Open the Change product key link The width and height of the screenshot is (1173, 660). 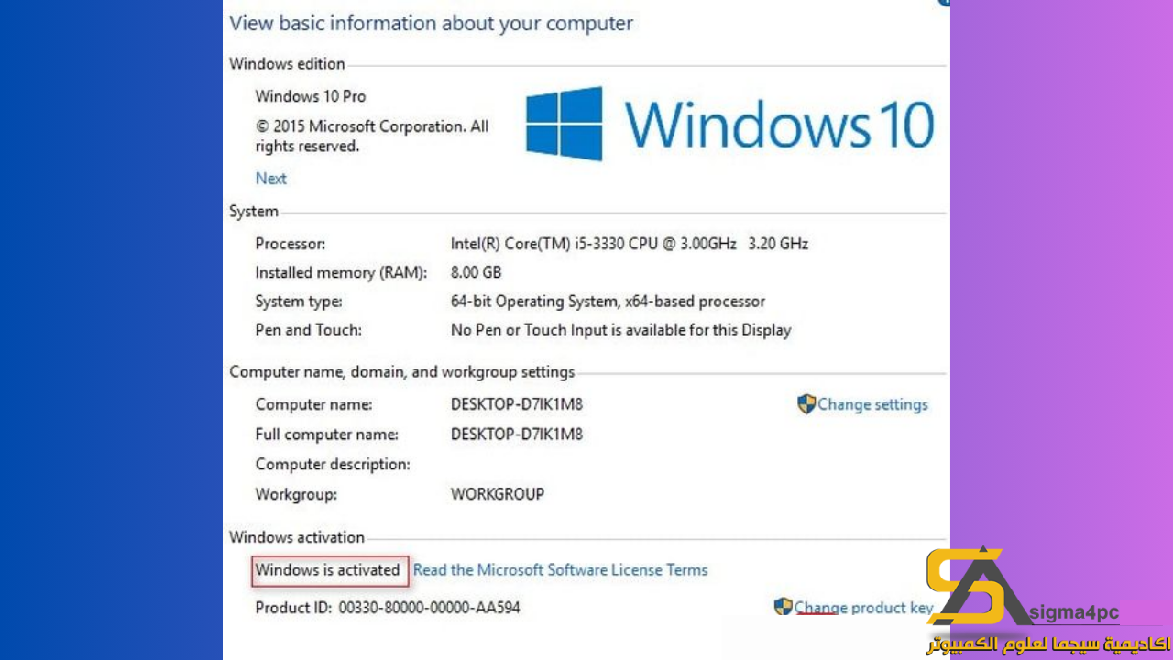[863, 607]
